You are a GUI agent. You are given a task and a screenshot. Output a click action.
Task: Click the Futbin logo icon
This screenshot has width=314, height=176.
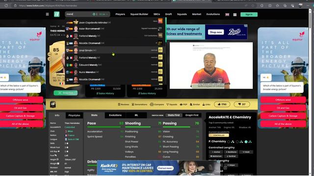coord(57,14)
